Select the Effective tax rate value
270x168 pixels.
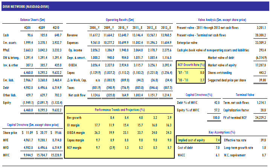tap(261, 140)
